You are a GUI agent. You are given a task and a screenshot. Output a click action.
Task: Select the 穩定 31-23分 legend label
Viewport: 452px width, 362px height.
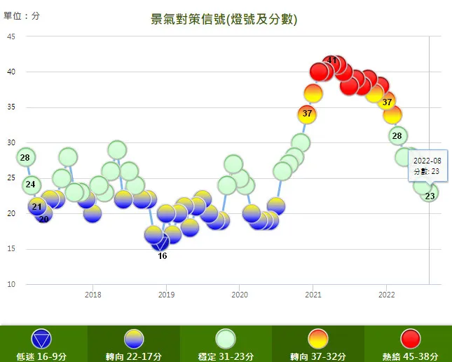click(x=226, y=356)
